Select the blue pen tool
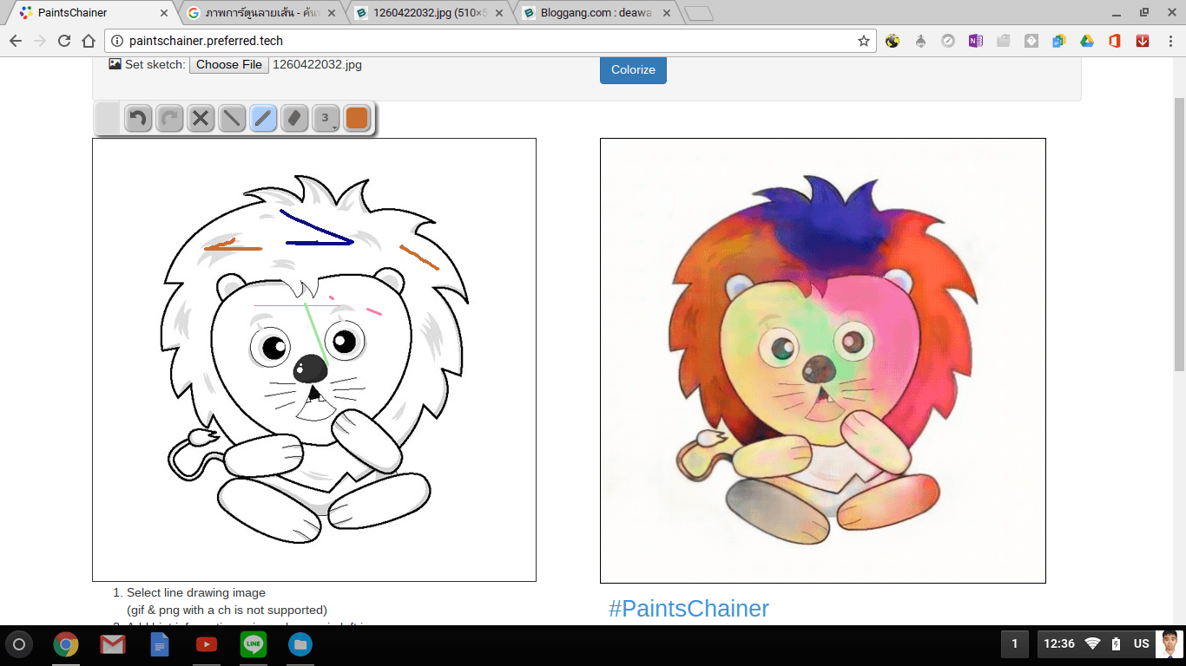This screenshot has width=1186, height=666. (263, 118)
